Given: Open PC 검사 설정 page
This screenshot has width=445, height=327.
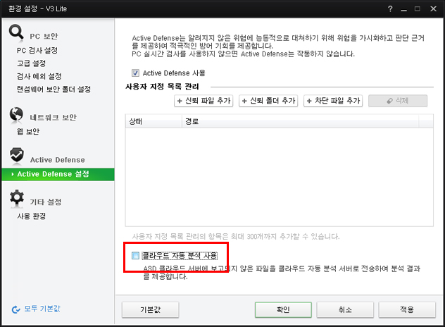Looking at the screenshot, I should click(x=37, y=50).
